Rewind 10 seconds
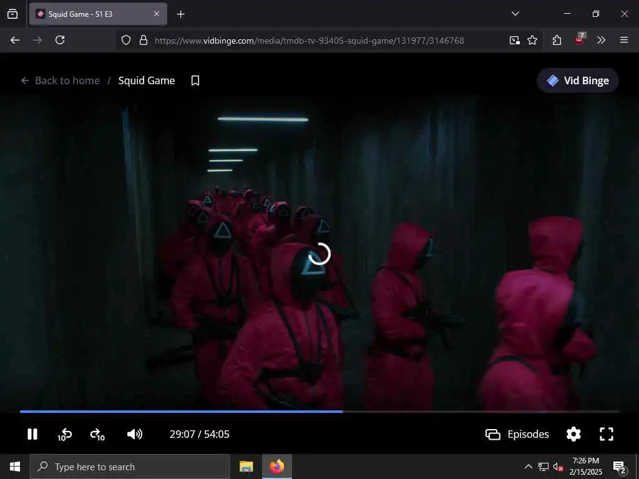The image size is (639, 479). click(64, 435)
